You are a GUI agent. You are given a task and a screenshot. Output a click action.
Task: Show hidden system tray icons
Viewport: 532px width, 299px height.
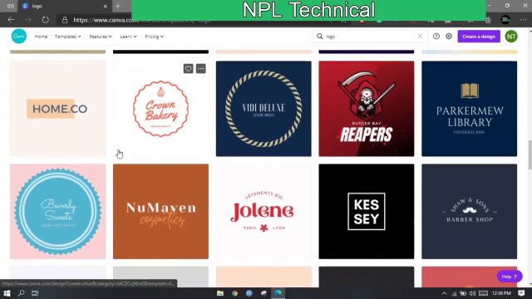pos(444,293)
